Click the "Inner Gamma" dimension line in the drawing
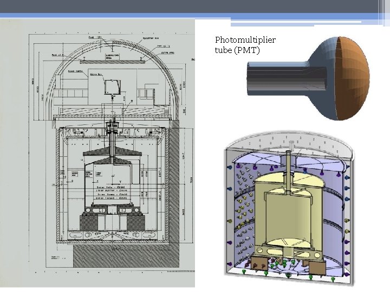The height and width of the screenshot is (292, 390). (112, 194)
